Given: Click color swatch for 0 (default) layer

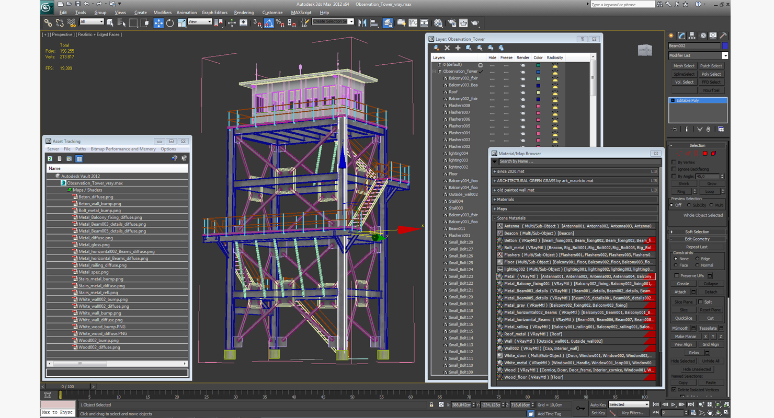Looking at the screenshot, I should click(x=538, y=65).
